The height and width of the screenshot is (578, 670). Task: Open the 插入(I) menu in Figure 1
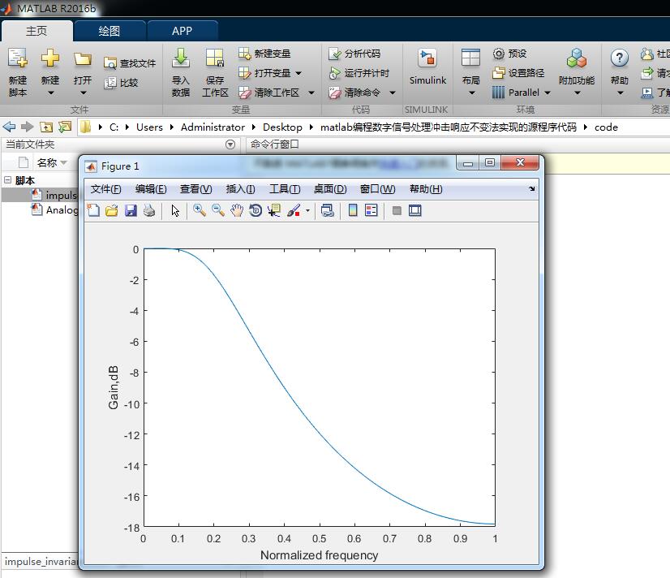coord(240,188)
